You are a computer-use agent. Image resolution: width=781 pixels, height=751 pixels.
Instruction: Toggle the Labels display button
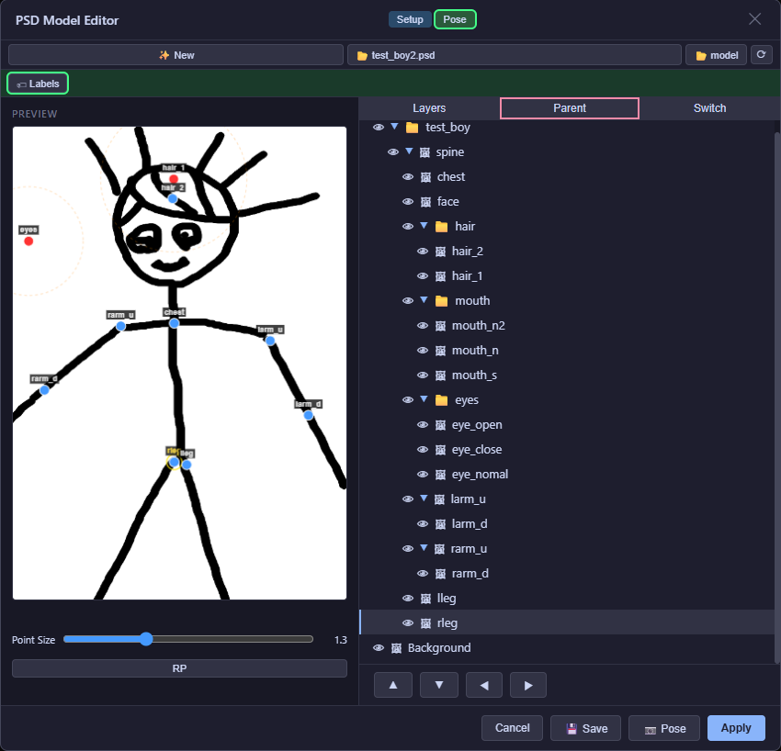[x=38, y=84]
